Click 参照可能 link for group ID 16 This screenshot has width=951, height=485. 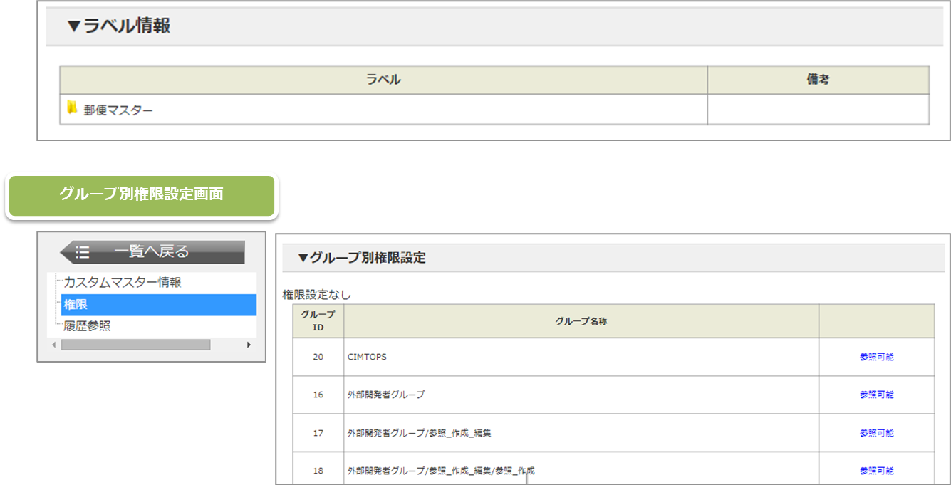[876, 395]
